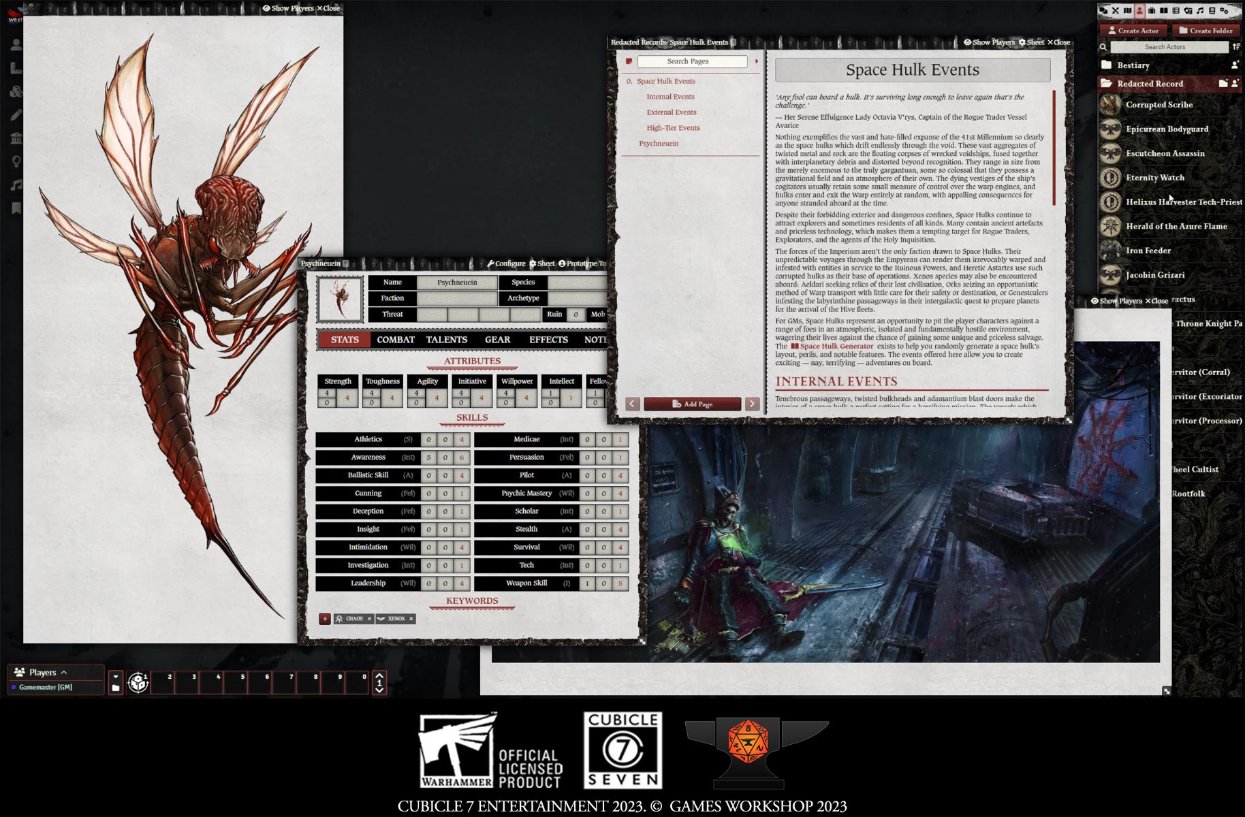This screenshot has width=1245, height=817.
Task: Click the journal text scrollbar
Action: pos(1054,148)
